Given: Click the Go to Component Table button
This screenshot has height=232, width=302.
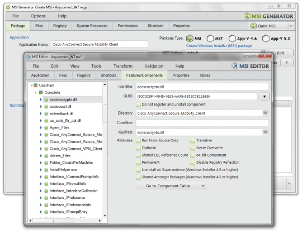Looking at the screenshot, I should (168, 186).
